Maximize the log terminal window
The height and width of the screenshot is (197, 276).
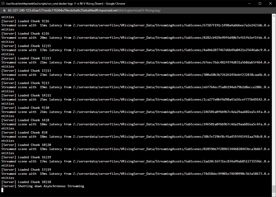click(260, 4)
